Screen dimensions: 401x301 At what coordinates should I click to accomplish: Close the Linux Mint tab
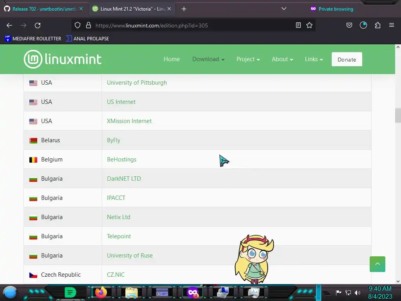[x=169, y=9]
